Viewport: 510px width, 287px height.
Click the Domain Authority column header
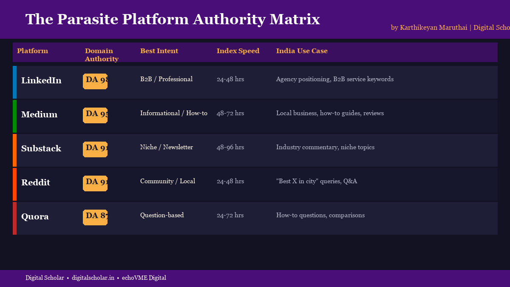coord(102,55)
